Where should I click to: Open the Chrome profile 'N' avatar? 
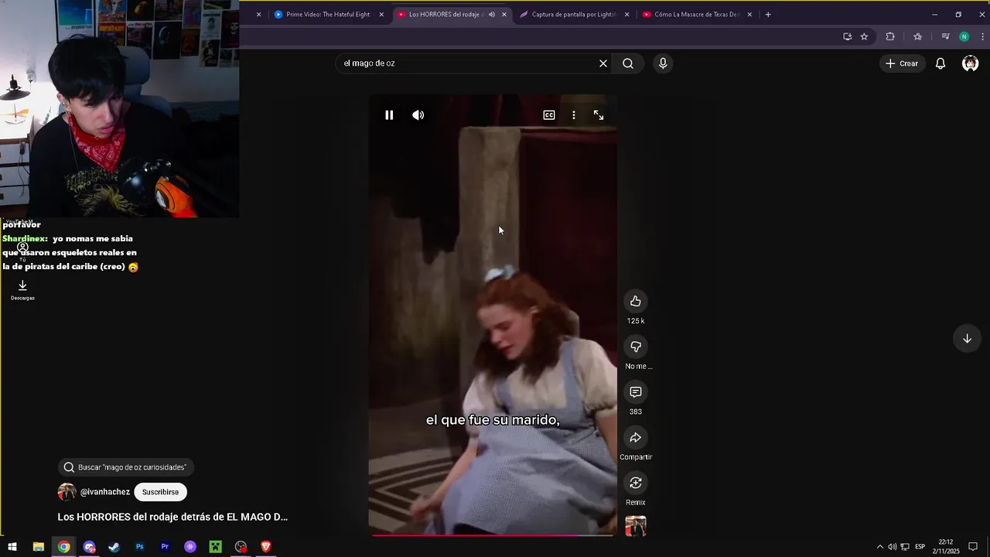click(x=964, y=36)
